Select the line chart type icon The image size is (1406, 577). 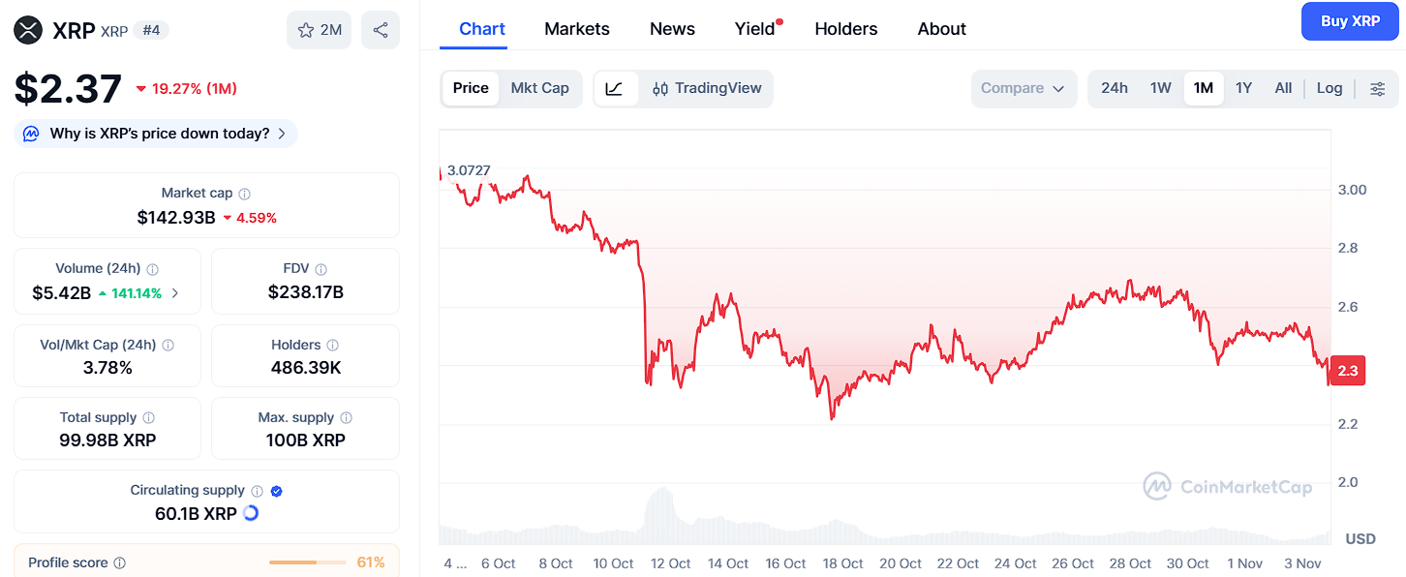coord(614,88)
